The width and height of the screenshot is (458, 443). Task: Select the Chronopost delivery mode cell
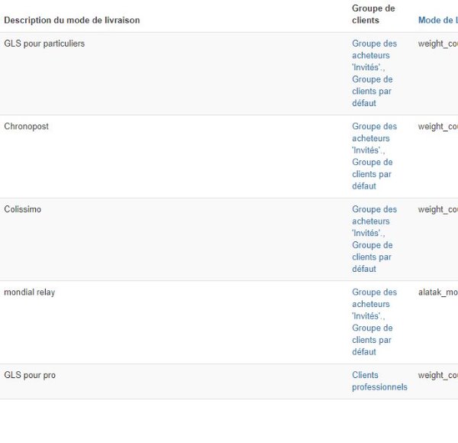(x=26, y=127)
